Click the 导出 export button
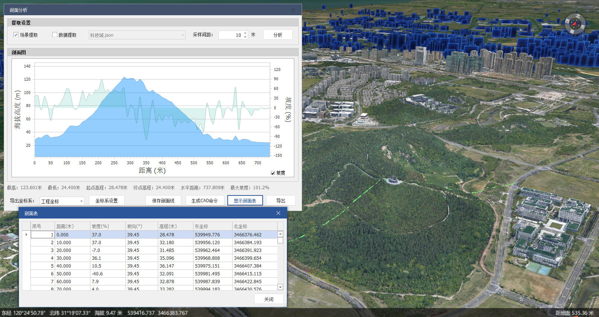This screenshot has width=599, height=317. click(281, 201)
